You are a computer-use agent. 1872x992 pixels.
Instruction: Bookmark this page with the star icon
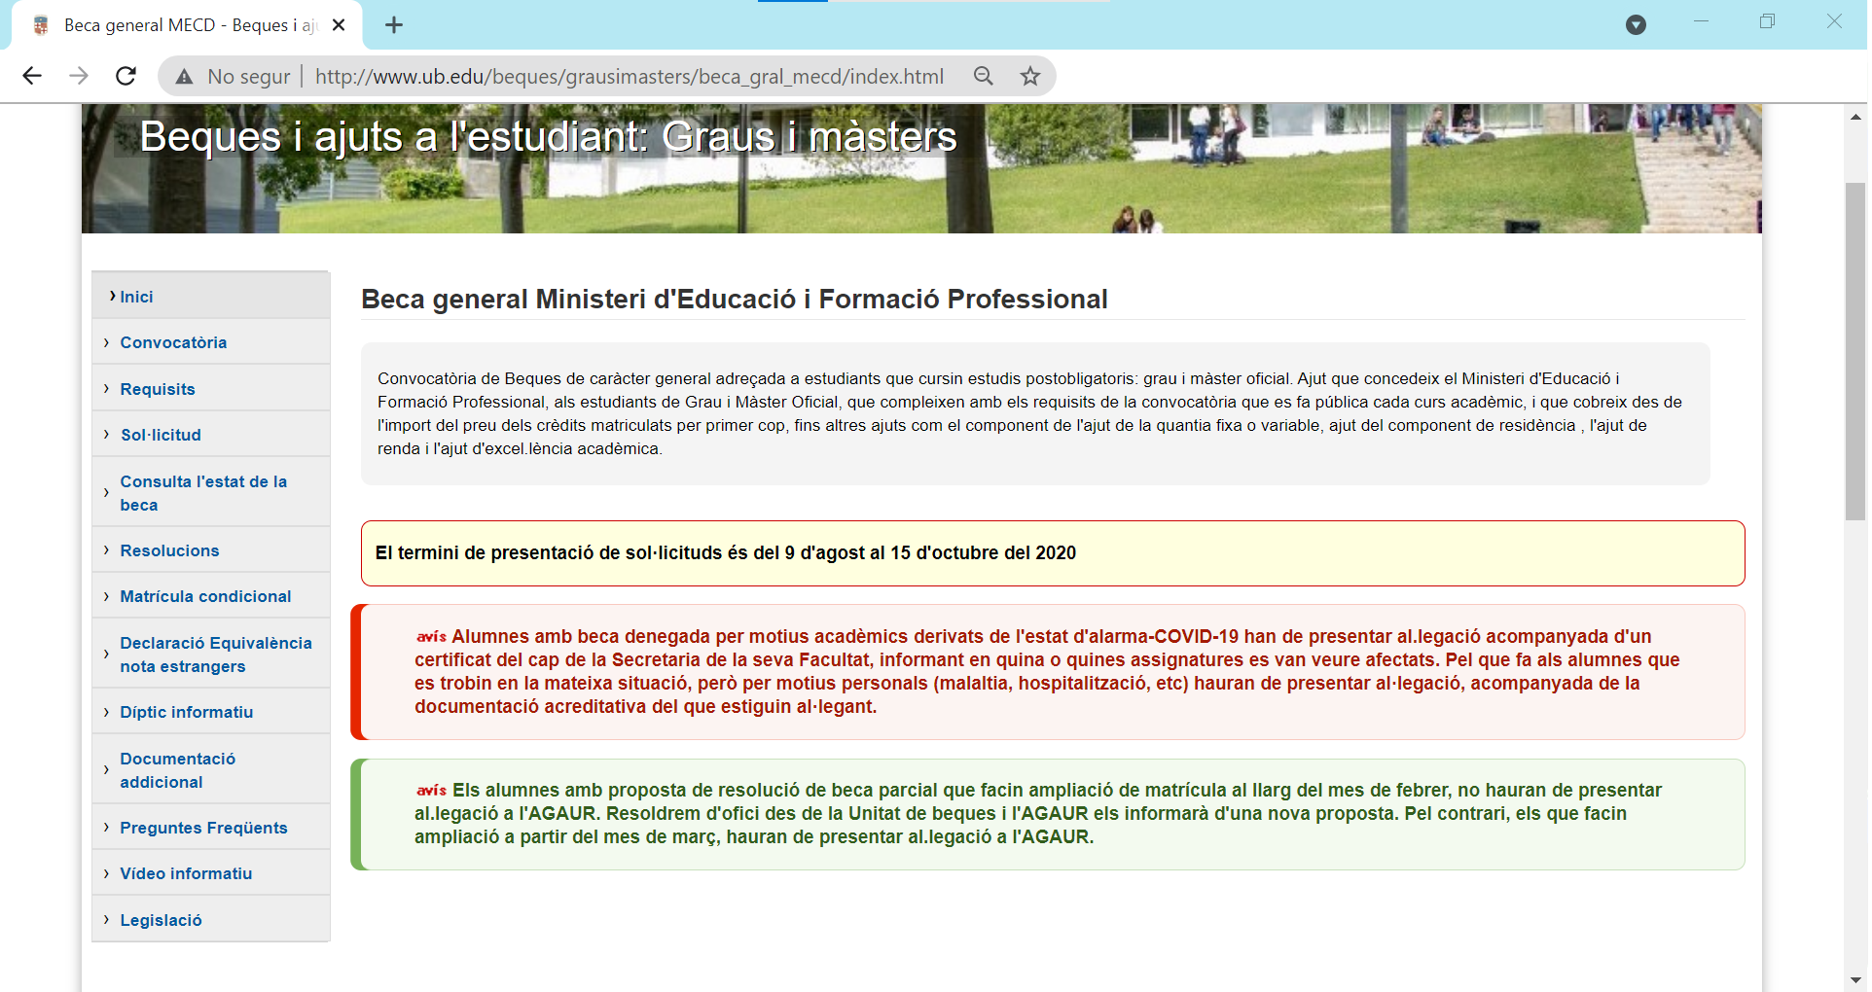tap(1030, 76)
